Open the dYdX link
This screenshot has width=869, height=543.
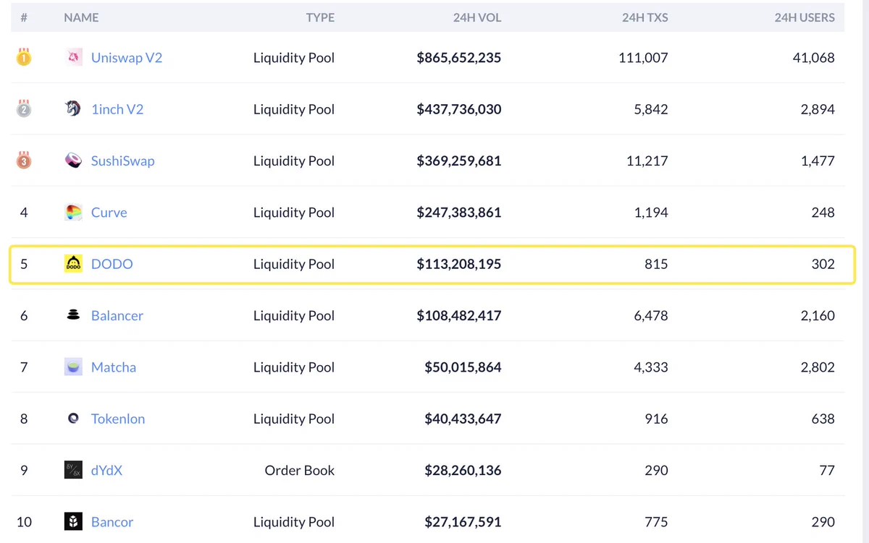(x=107, y=470)
